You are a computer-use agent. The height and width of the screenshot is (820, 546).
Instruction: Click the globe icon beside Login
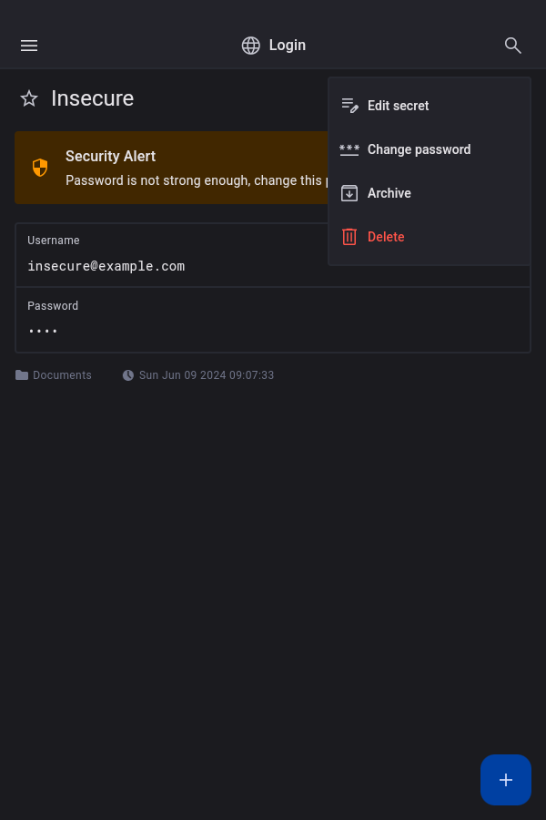coord(251,46)
